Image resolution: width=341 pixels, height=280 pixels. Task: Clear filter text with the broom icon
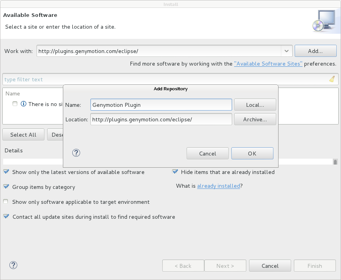[332, 79]
